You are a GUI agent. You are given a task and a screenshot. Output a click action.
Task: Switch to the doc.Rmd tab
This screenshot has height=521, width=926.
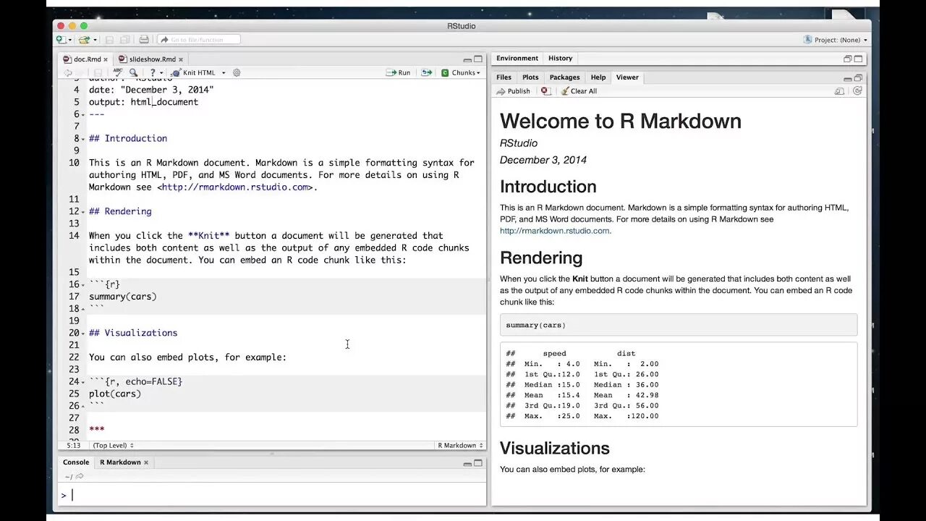tap(87, 59)
